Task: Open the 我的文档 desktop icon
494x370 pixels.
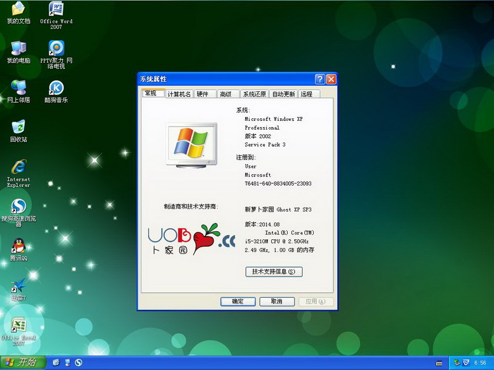Action: tap(19, 12)
